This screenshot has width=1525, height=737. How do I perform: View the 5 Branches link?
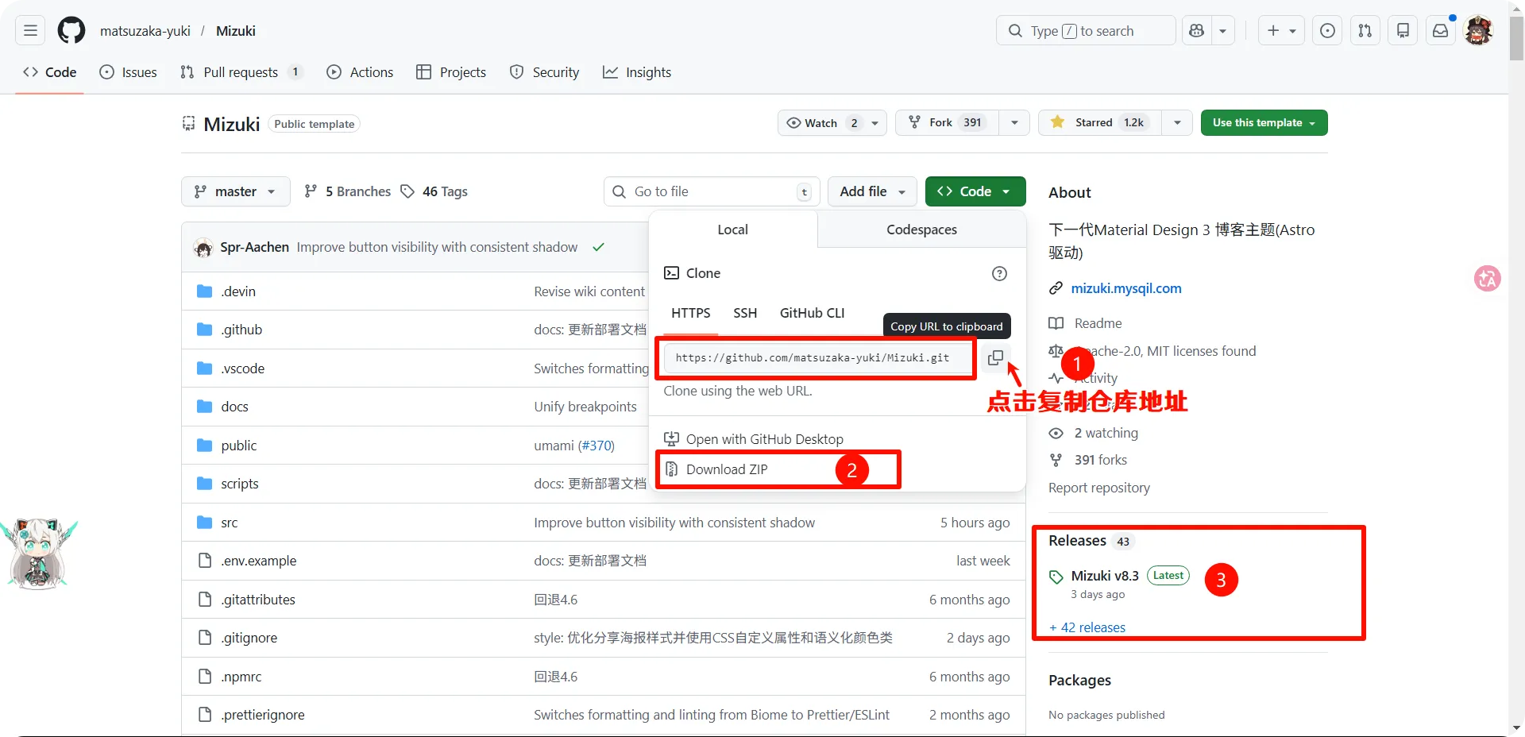point(349,191)
